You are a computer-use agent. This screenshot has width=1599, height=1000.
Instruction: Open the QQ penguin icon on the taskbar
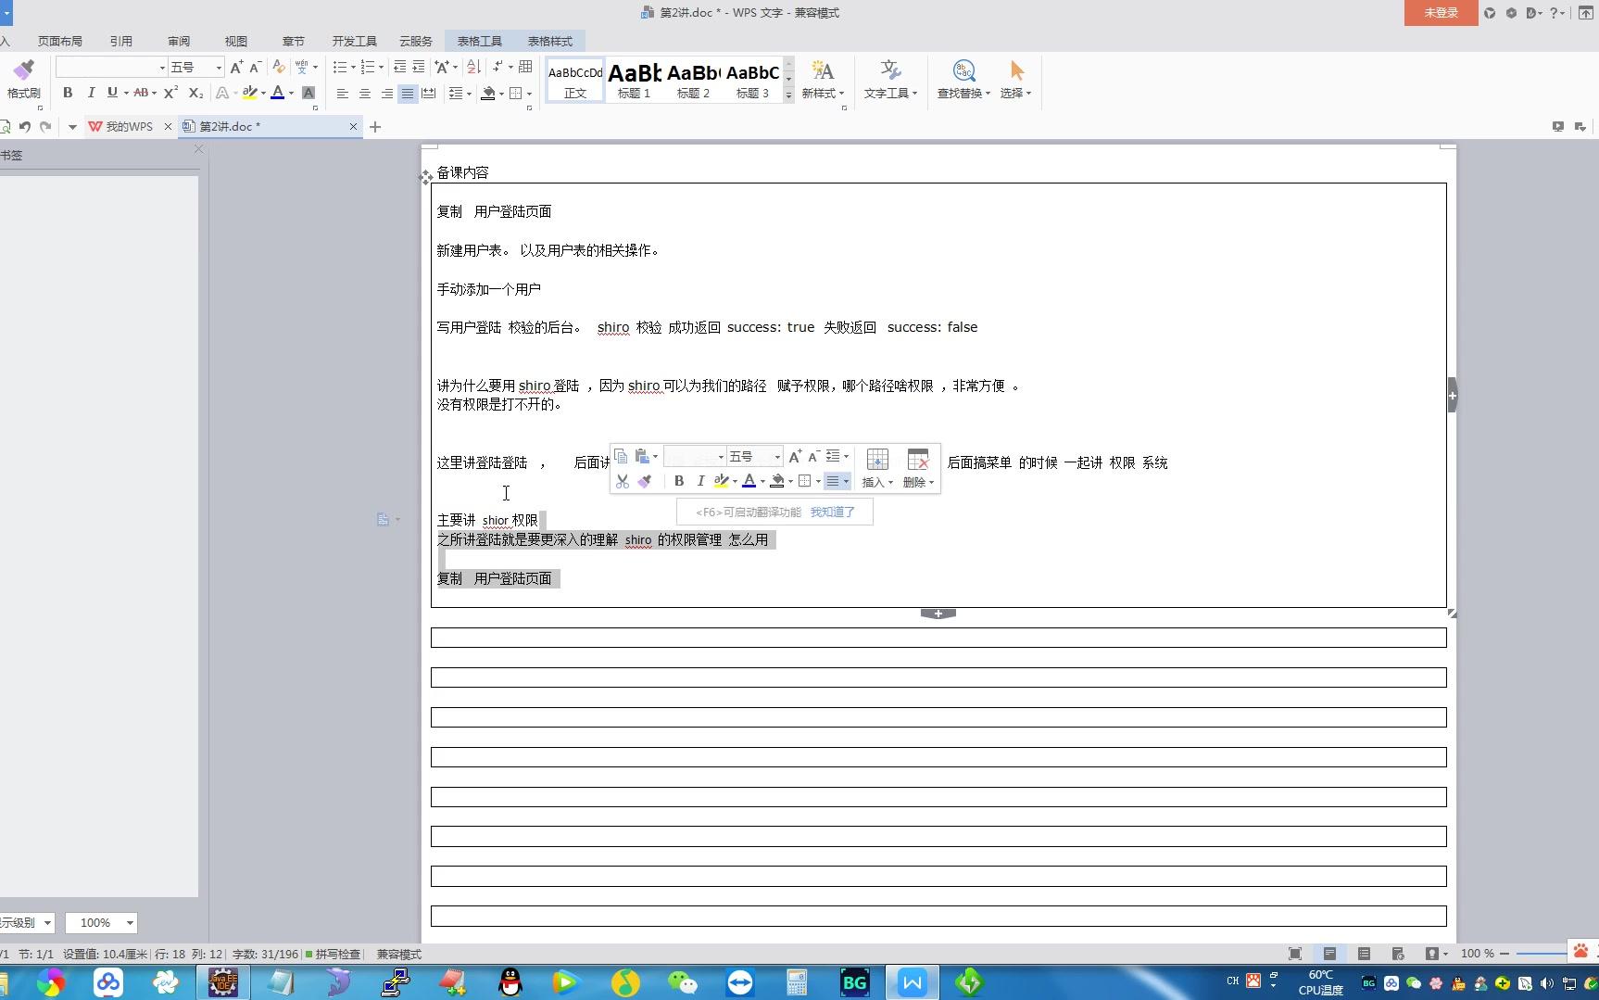(510, 982)
